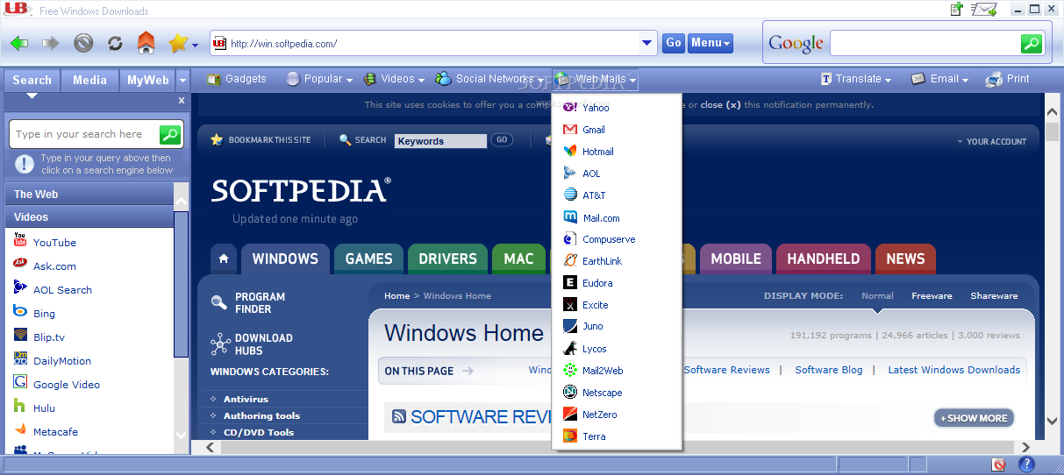Click the envelope icon in title bar

(986, 11)
